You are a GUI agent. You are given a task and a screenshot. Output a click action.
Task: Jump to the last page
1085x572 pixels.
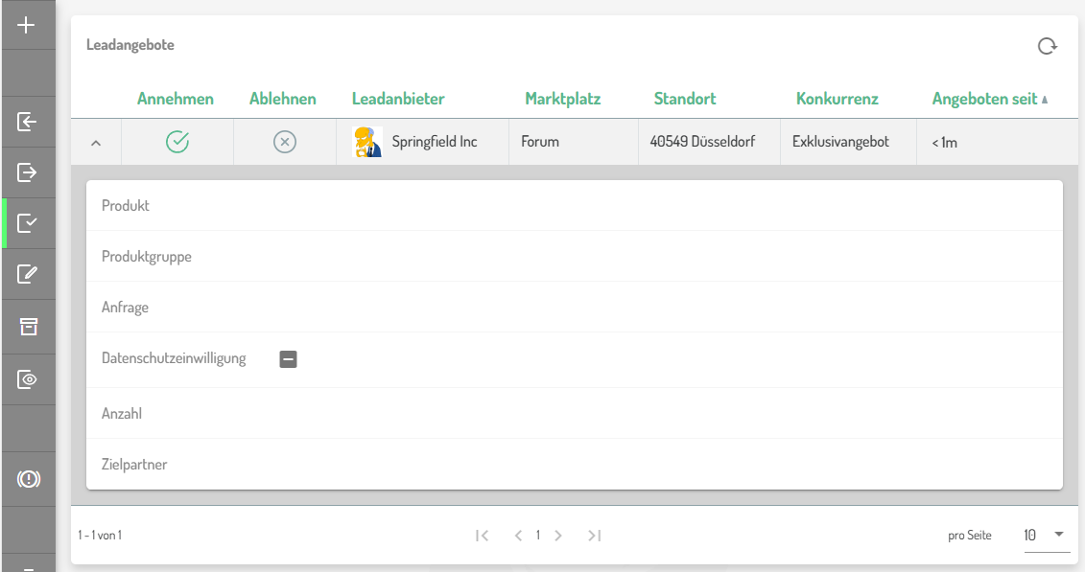tap(595, 536)
